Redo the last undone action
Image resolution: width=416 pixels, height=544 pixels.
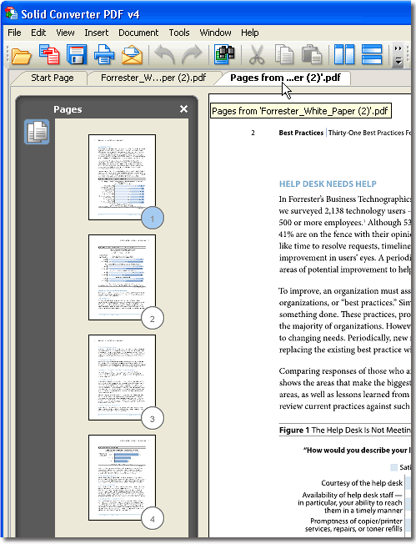coord(192,54)
